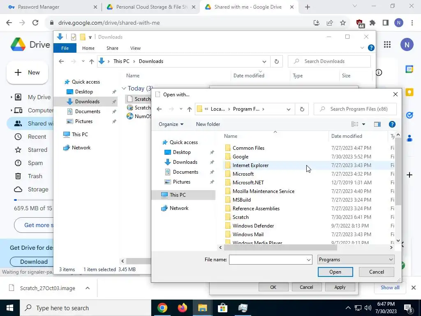Open the Share ribbon tab in Explorer
Viewport: 421px width, 316px height.
[112, 48]
